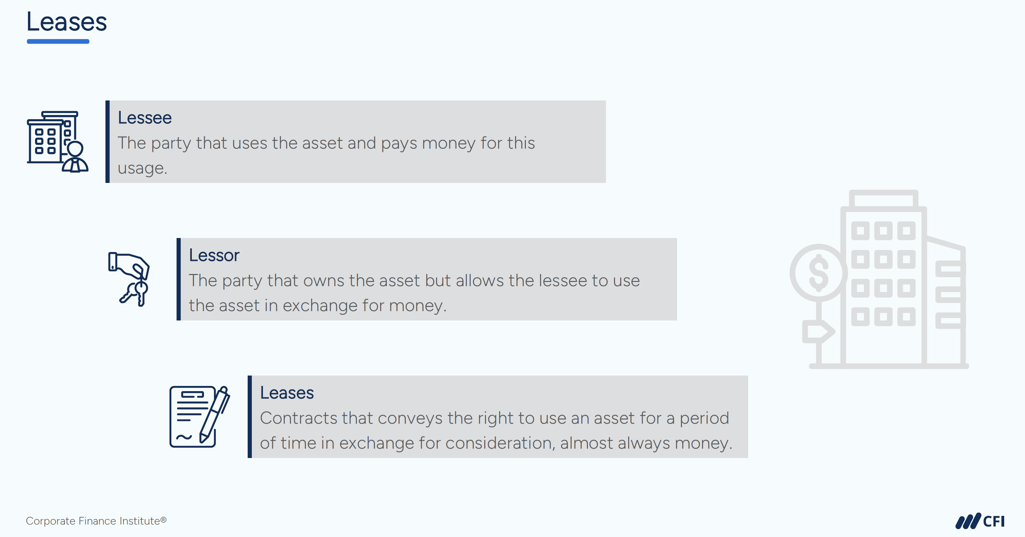Click the lessor hand holding keys icon
This screenshot has height=537, width=1025.
pyautogui.click(x=129, y=279)
